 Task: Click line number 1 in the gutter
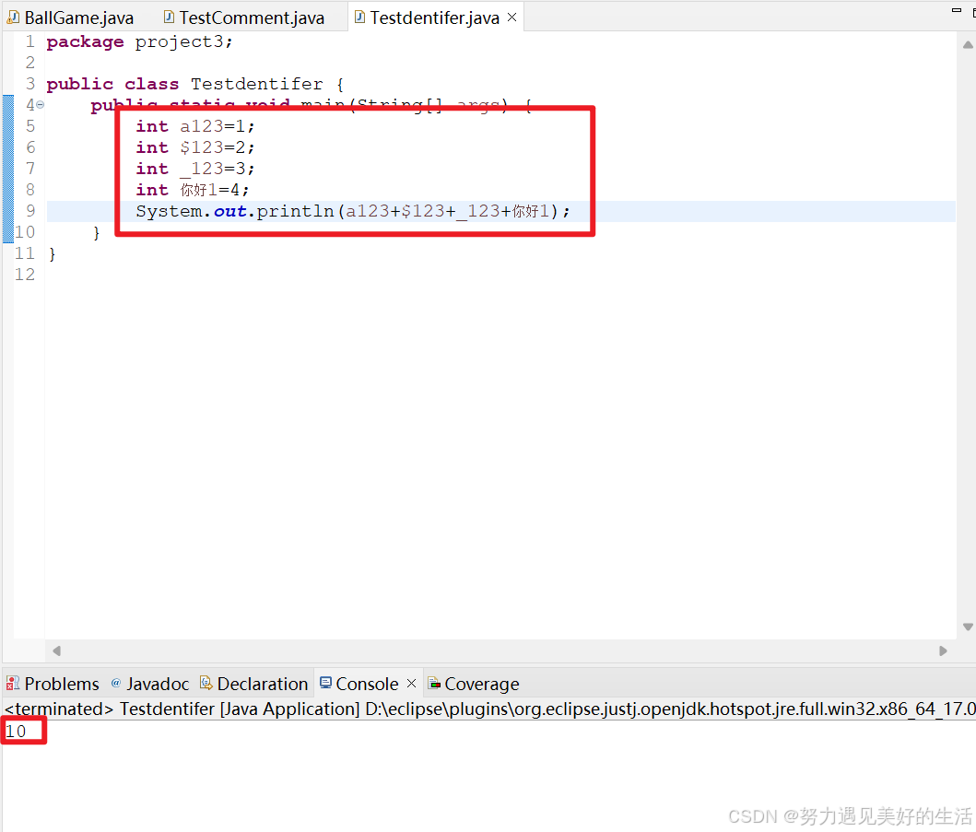tap(29, 41)
